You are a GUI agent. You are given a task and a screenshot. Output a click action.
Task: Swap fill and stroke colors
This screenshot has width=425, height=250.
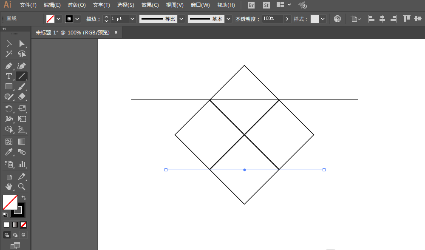coord(24,198)
